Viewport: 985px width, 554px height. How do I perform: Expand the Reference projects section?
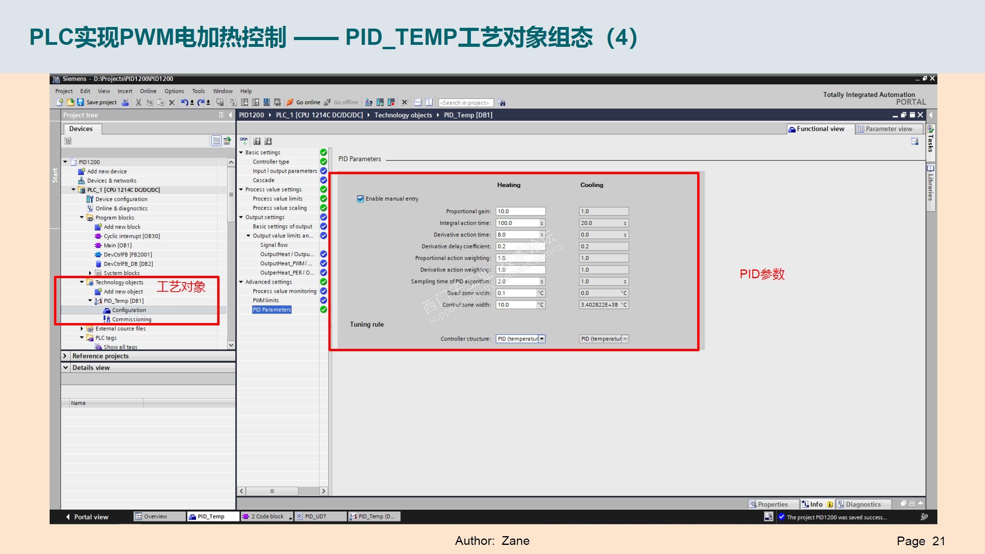[66, 356]
